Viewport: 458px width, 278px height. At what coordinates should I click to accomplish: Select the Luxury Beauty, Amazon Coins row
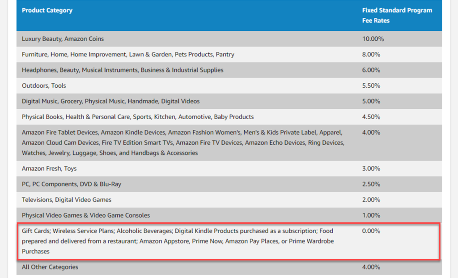pos(63,39)
